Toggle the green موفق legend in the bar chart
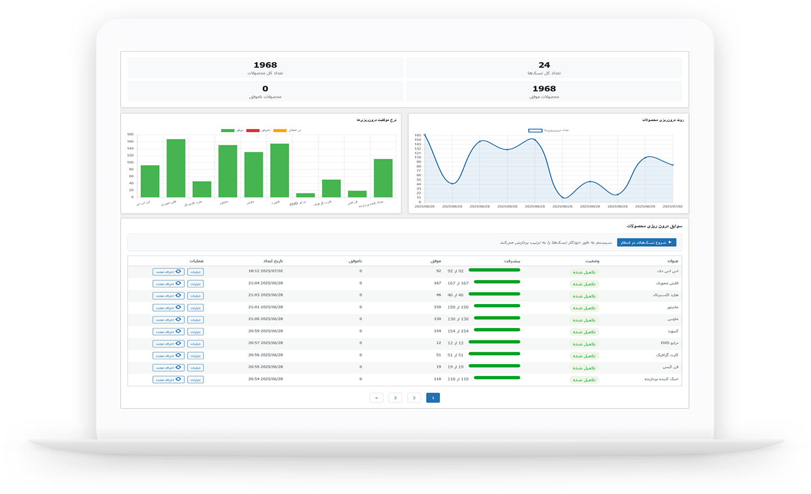This screenshot has height=494, width=811. (228, 130)
